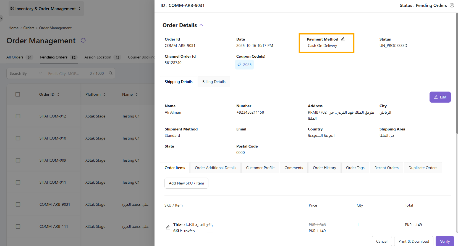This screenshot has width=458, height=246.
Task: Open the Search By dropdown
Action: tap(26, 73)
